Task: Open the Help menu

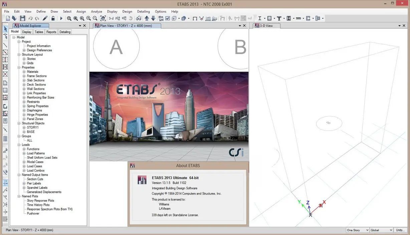Action: click(175, 11)
